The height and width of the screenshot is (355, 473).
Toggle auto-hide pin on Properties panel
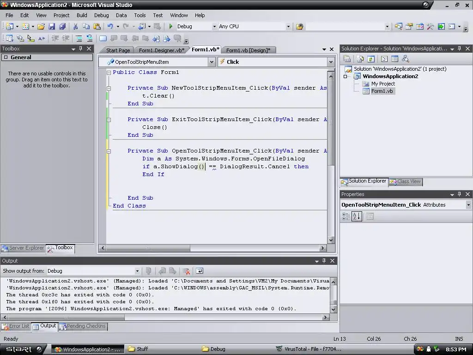pyautogui.click(x=460, y=194)
